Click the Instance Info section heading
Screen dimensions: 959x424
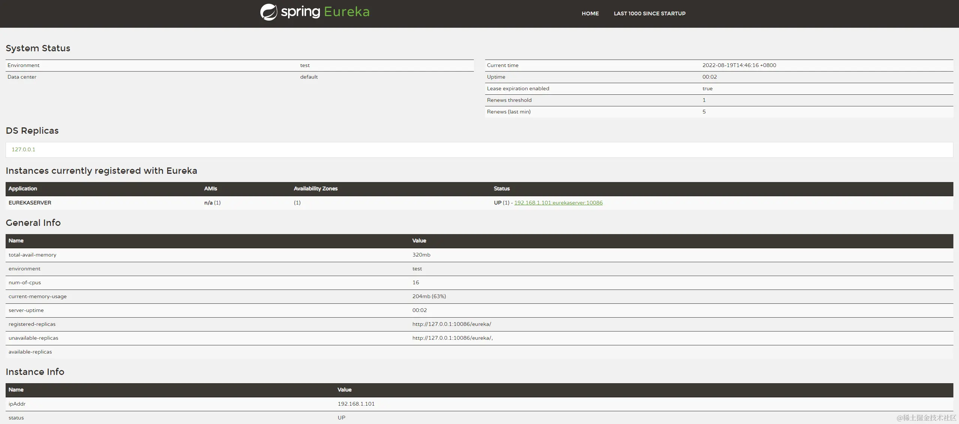coord(35,372)
